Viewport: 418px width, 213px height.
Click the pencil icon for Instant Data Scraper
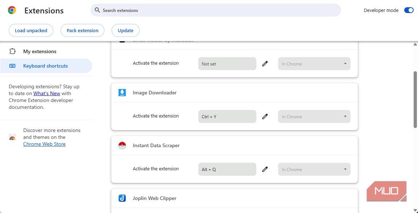[x=265, y=169]
